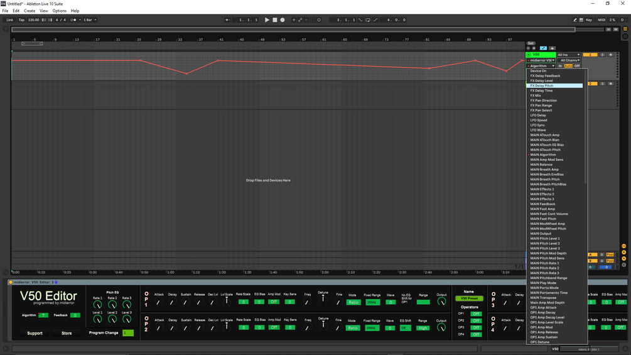Screen dimensions: 631x355
Task: Click the Session Record circle icon
Action: [x=319, y=19]
